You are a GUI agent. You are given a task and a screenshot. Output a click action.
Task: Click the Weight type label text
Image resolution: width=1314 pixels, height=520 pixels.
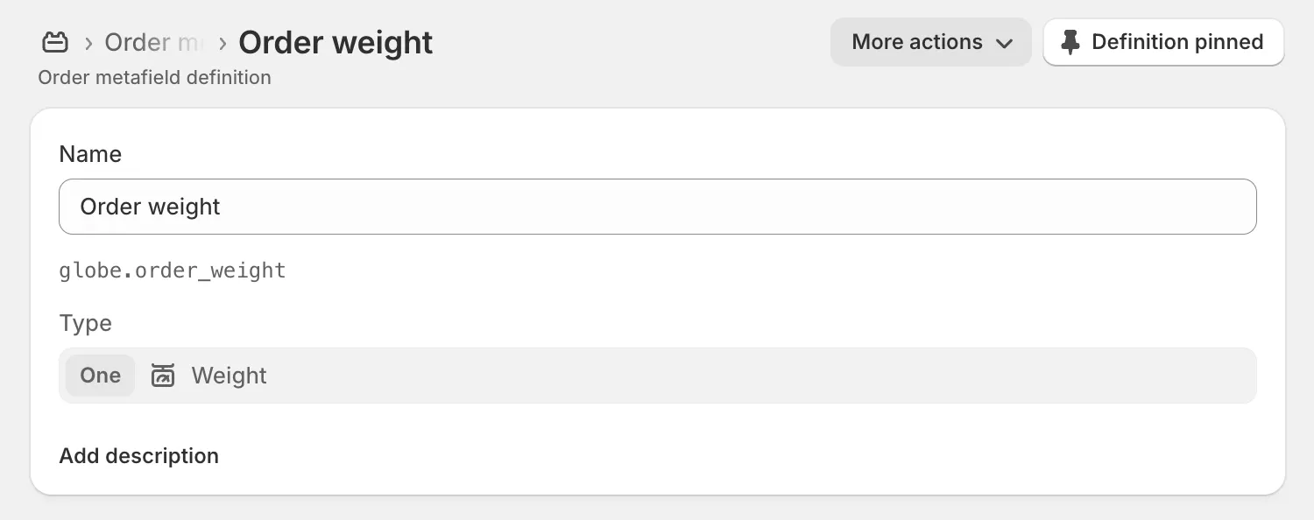[x=229, y=376]
